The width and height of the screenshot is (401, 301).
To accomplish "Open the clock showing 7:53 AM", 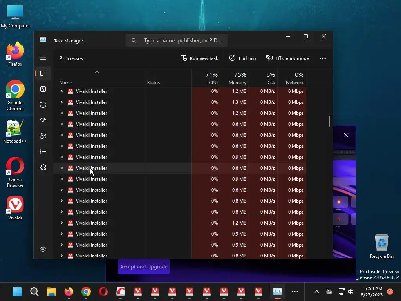I will click(371, 292).
